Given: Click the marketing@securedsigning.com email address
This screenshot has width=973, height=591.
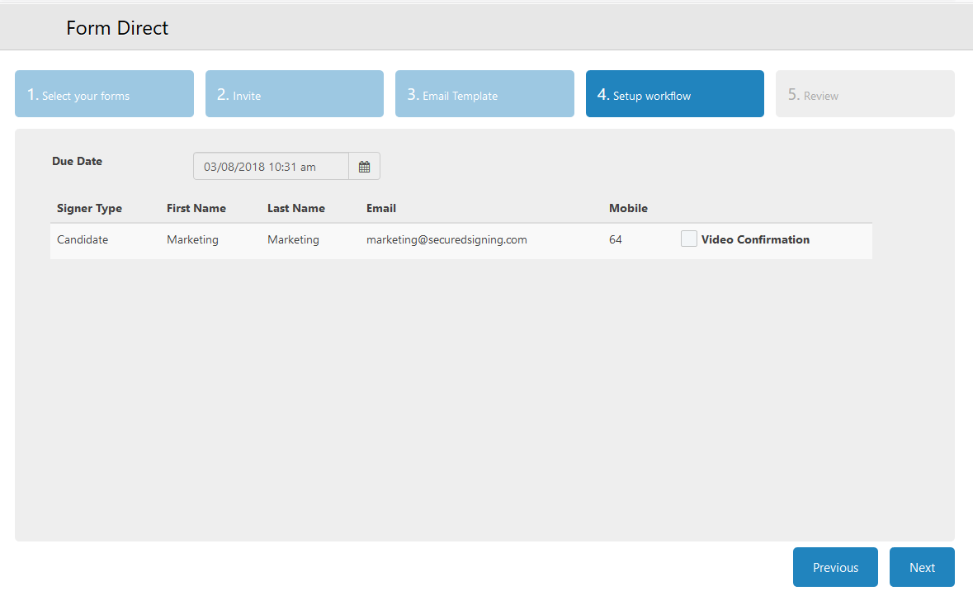Looking at the screenshot, I should pyautogui.click(x=446, y=239).
